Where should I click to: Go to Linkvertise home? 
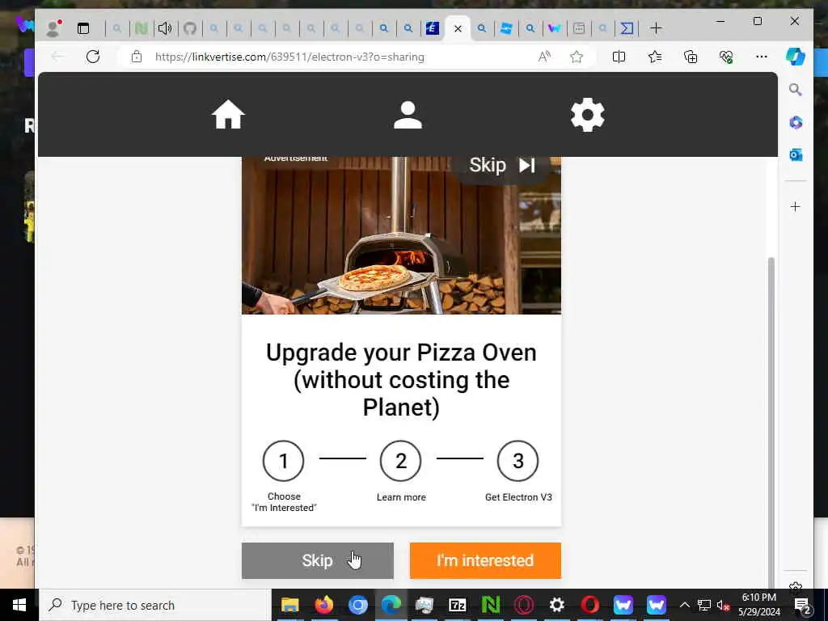point(228,115)
